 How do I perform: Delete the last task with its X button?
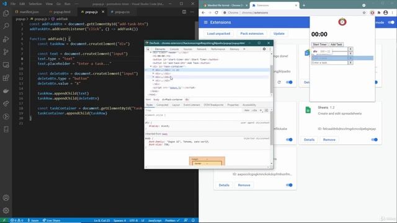(x=350, y=63)
